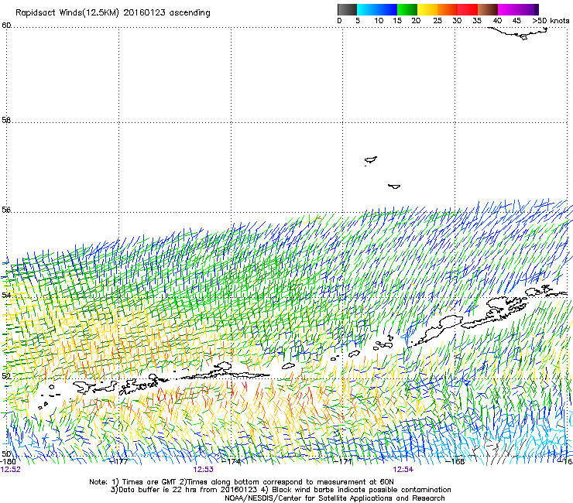This screenshot has height=503, width=573.
Task: Click the southern Pribilof island outline below 57N
Action: (394, 186)
